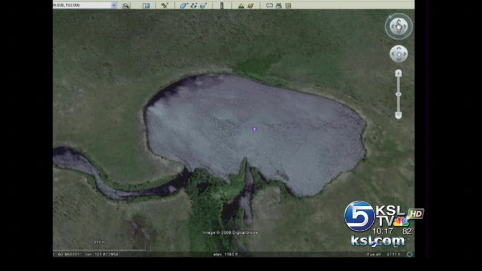482x271 pixels.
Task: Click zoom out button below zoom slider
Action: pyautogui.click(x=398, y=115)
